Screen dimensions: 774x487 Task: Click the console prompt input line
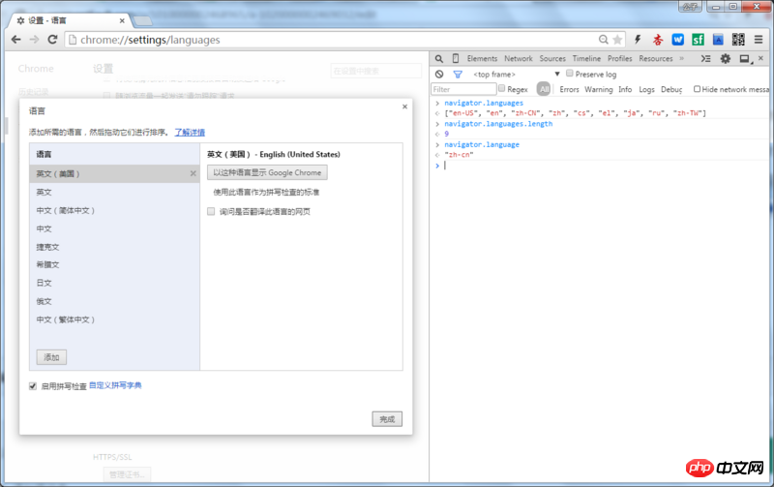[x=607, y=166]
